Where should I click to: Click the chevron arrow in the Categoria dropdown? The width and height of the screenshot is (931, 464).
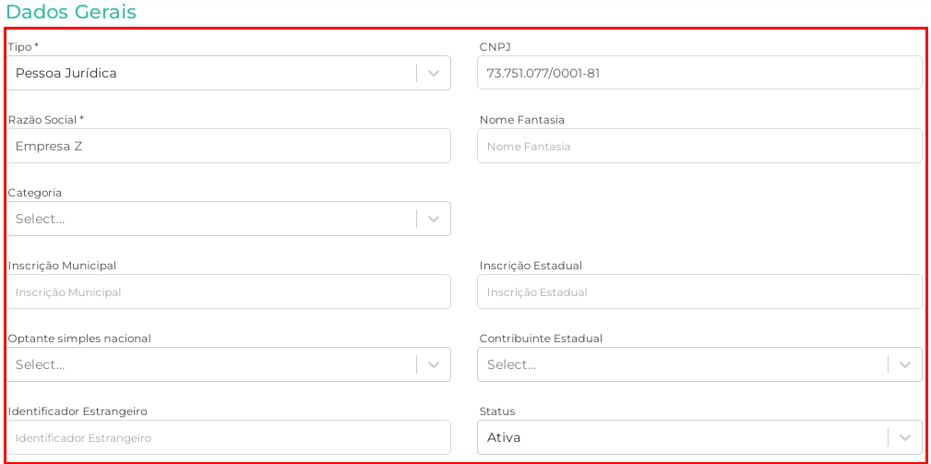434,219
